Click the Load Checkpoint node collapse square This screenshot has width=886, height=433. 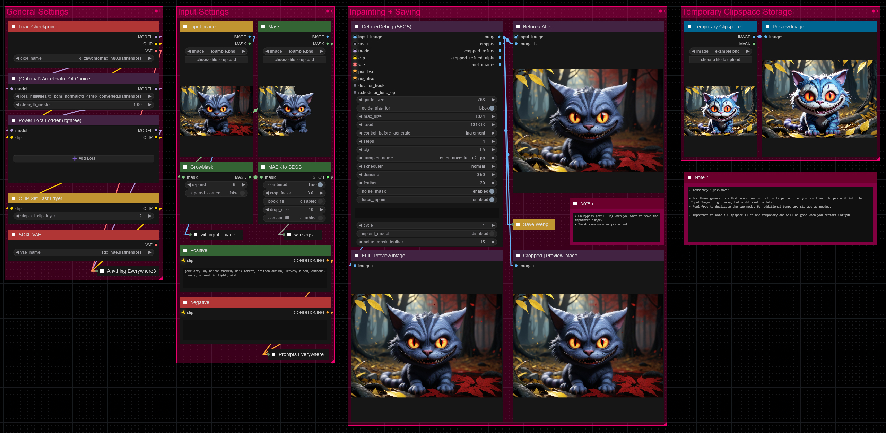pos(14,27)
